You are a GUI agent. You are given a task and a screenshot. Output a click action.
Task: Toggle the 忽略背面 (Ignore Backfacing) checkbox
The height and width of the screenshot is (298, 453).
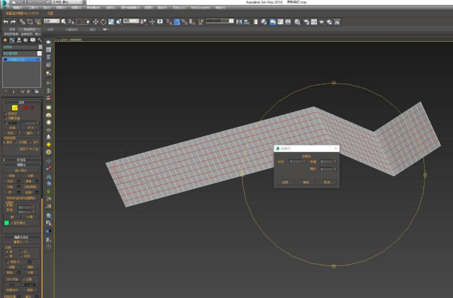pos(6,118)
